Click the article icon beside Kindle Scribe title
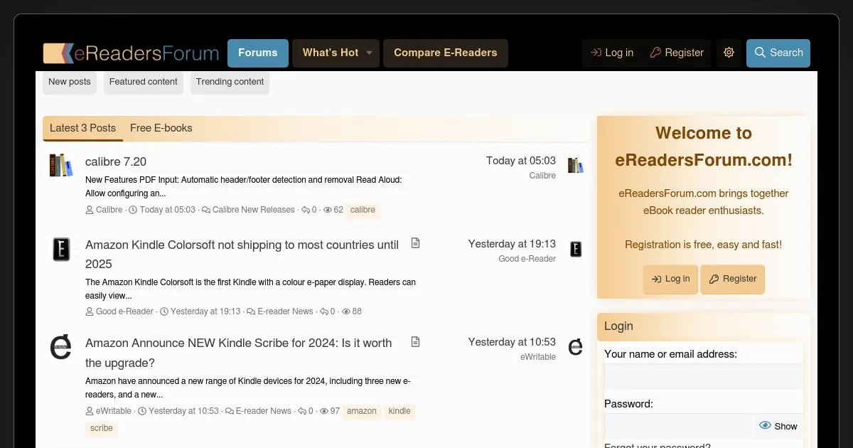The image size is (853, 448). point(416,342)
